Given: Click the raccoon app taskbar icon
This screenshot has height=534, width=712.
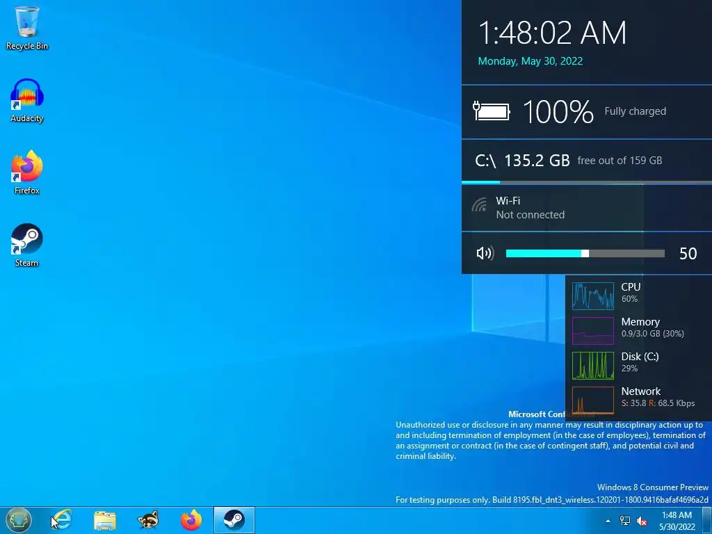Looking at the screenshot, I should 148,520.
